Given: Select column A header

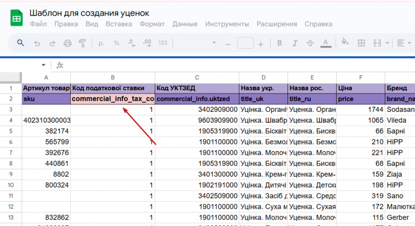Looking at the screenshot, I should tap(46, 78).
